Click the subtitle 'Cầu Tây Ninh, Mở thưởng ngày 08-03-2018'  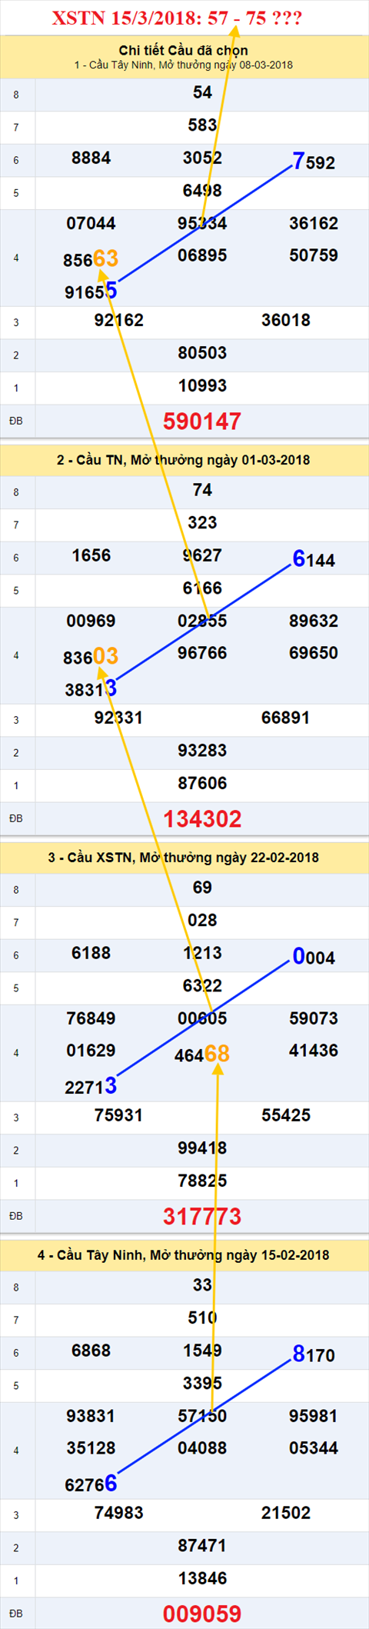(x=191, y=65)
